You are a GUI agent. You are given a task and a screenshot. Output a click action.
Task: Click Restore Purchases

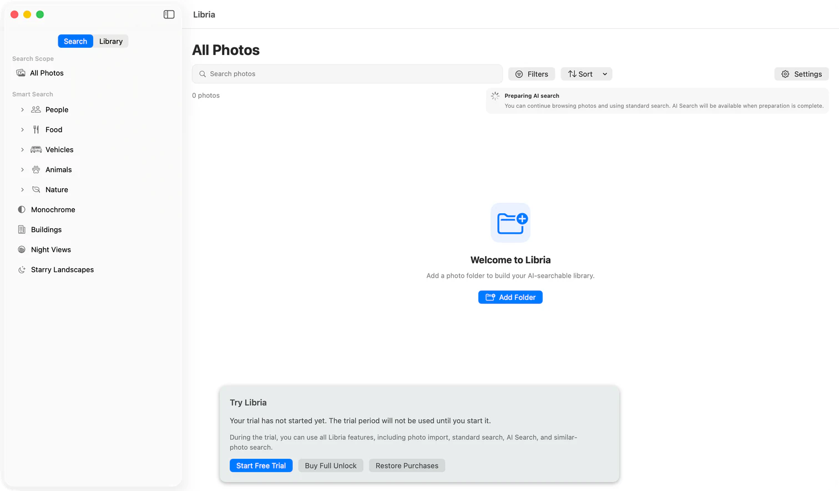click(x=407, y=465)
